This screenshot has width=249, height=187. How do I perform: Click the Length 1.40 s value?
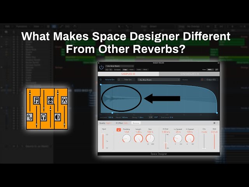[x=139, y=132]
